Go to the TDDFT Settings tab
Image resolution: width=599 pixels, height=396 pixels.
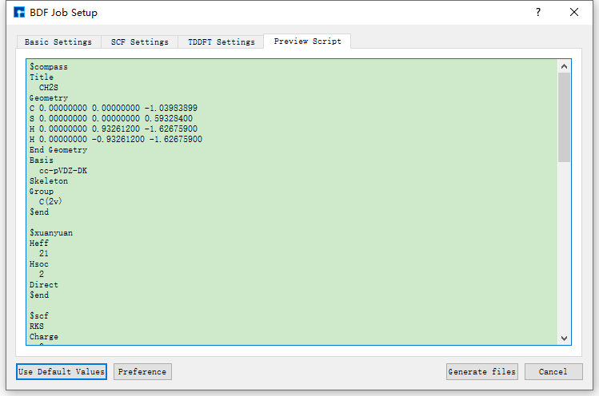pos(222,42)
